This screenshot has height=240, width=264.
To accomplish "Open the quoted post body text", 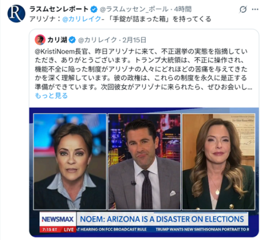I will [144, 69].
